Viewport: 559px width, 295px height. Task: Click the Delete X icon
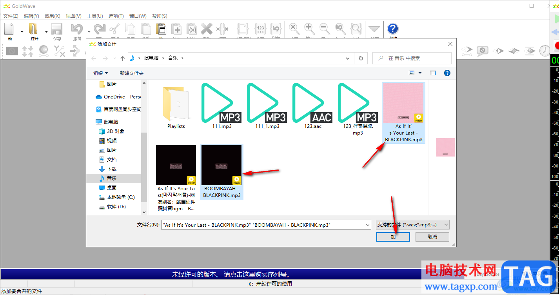click(x=207, y=29)
